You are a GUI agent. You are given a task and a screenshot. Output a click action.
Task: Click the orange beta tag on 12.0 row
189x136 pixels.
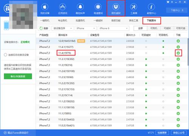click(81, 41)
